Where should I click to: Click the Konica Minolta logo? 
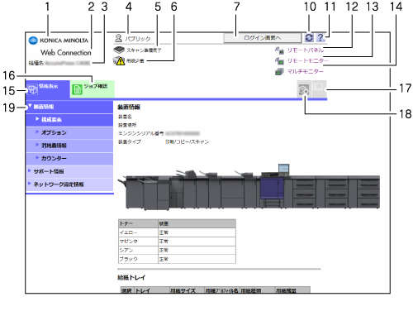[59, 41]
